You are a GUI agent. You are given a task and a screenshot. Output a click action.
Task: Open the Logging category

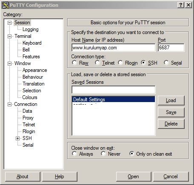click(31, 29)
